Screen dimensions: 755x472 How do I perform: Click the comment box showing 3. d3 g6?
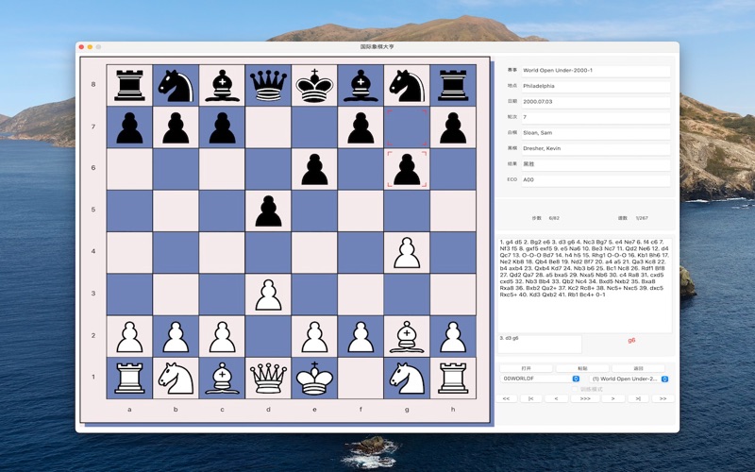pyautogui.click(x=539, y=344)
